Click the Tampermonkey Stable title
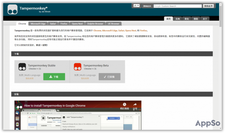The width and height of the screenshot is (225, 133). (42, 65)
